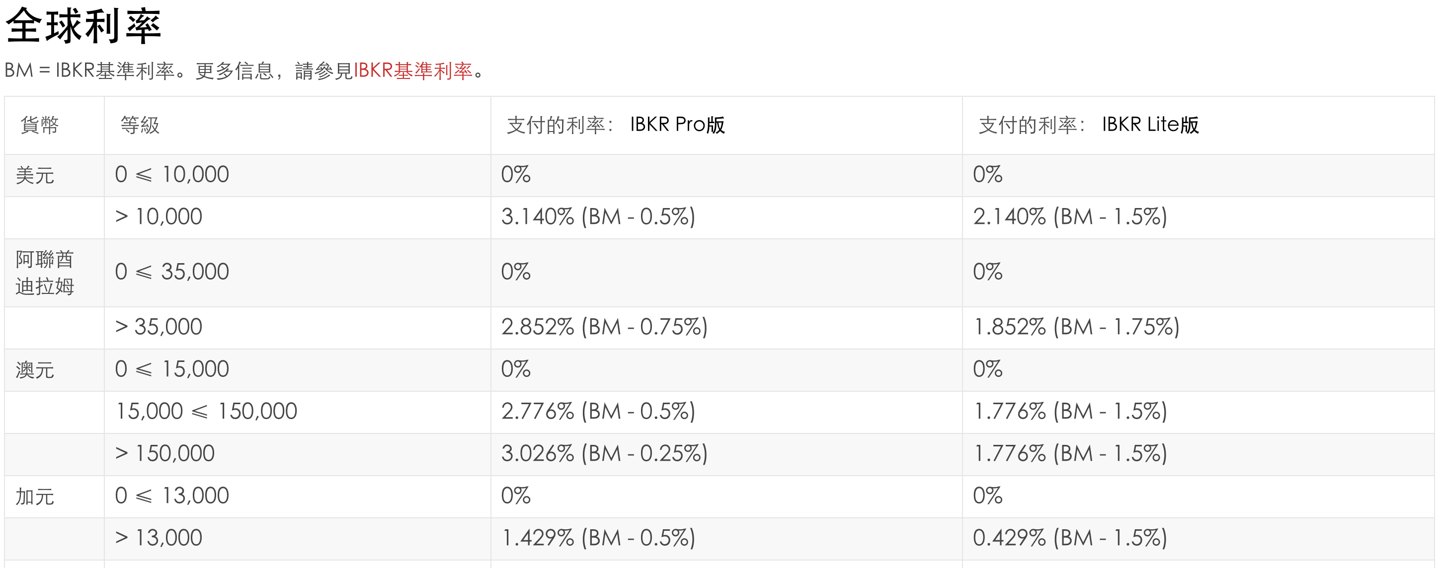Screen dimensions: 1443x568
Task: Select the 阿聯酋迪拉姆 currency cell
Action: click(45, 273)
